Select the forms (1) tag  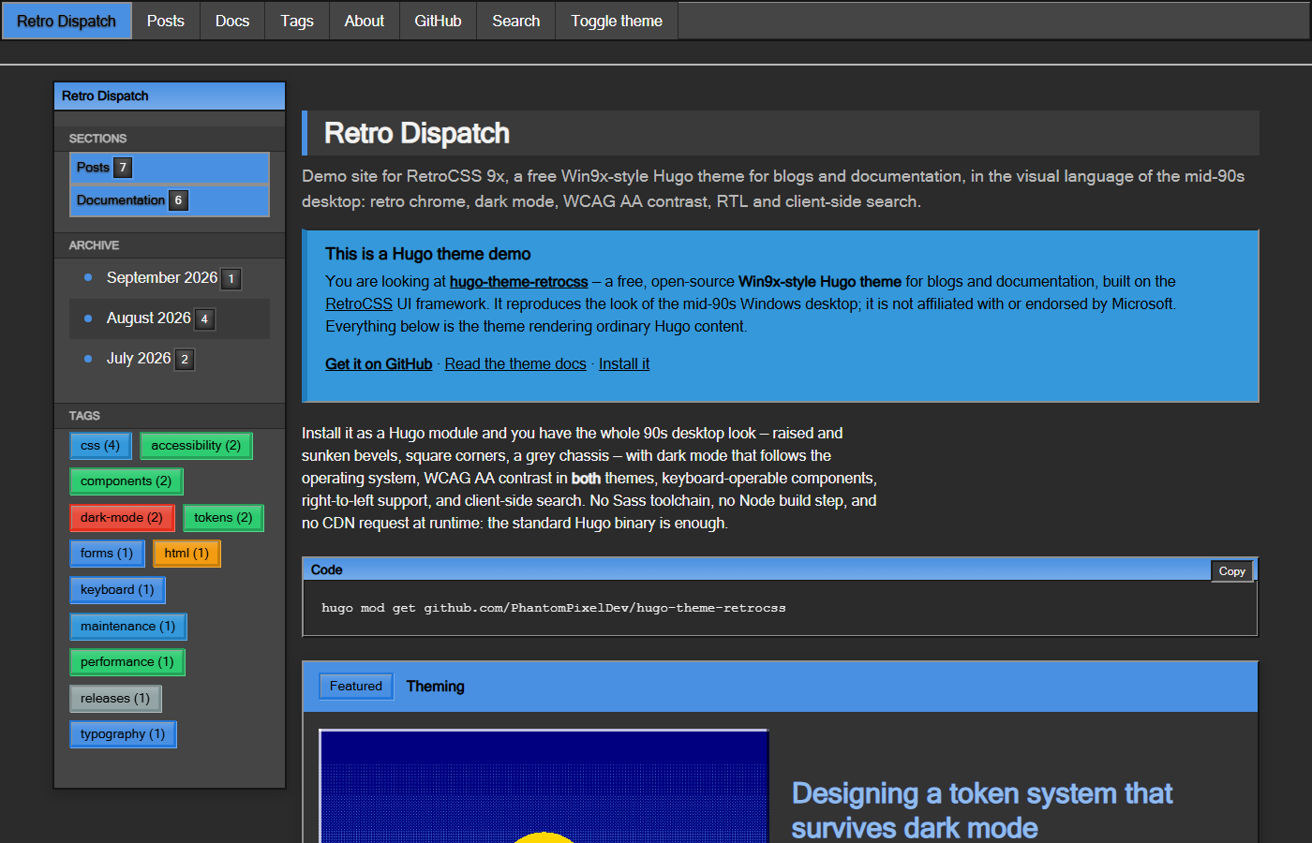(x=107, y=554)
